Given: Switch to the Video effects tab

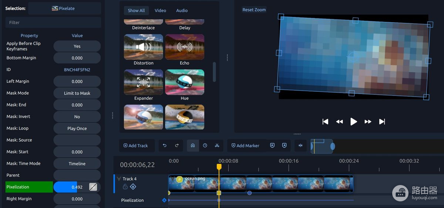Looking at the screenshot, I should click(160, 10).
